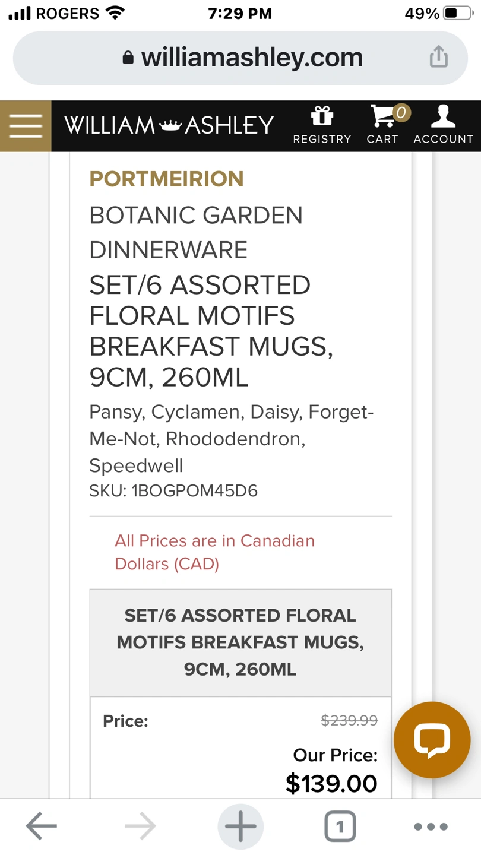Open the gift Registry icon
The image size is (481, 855).
point(322,116)
